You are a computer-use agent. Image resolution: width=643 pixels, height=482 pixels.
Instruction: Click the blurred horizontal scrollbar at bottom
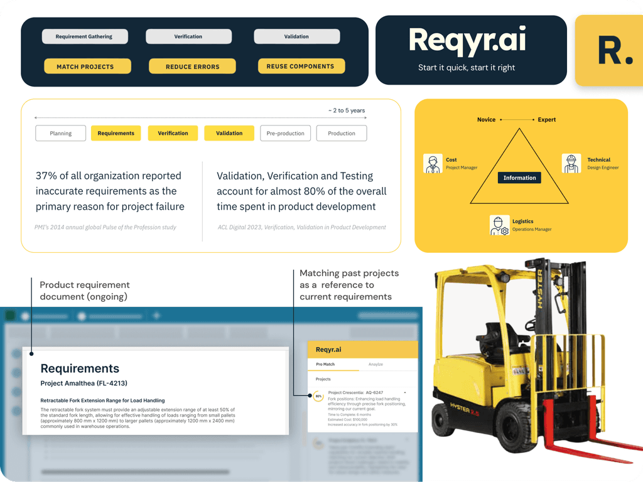pos(136,472)
